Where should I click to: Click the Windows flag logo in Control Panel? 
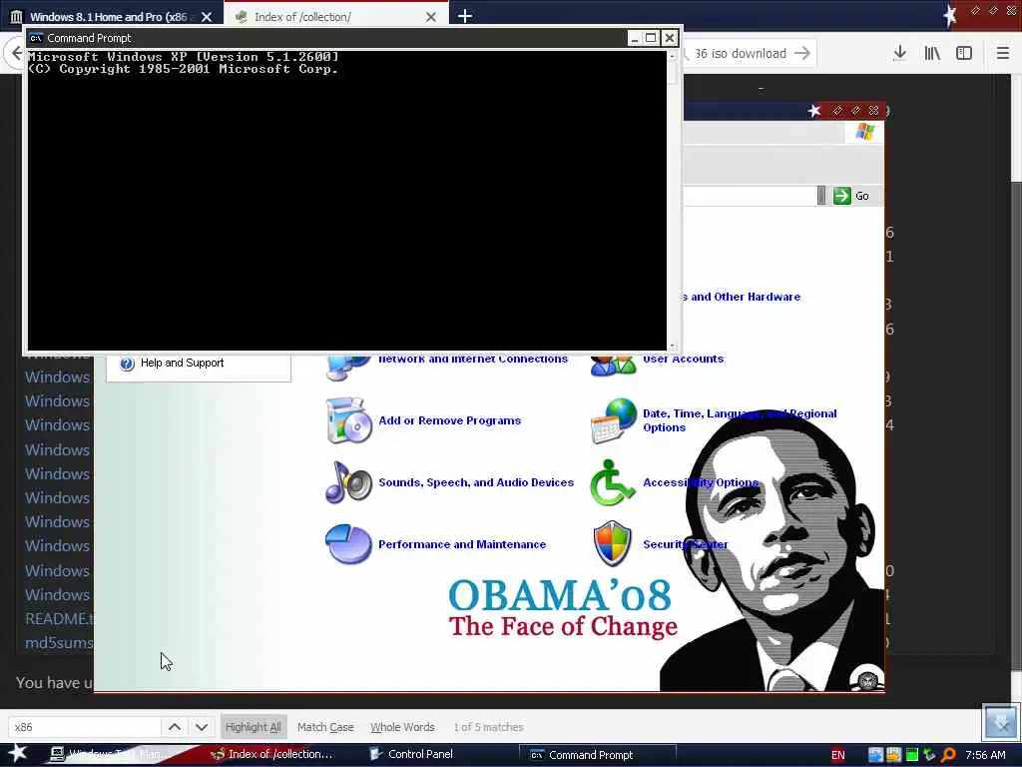(865, 132)
